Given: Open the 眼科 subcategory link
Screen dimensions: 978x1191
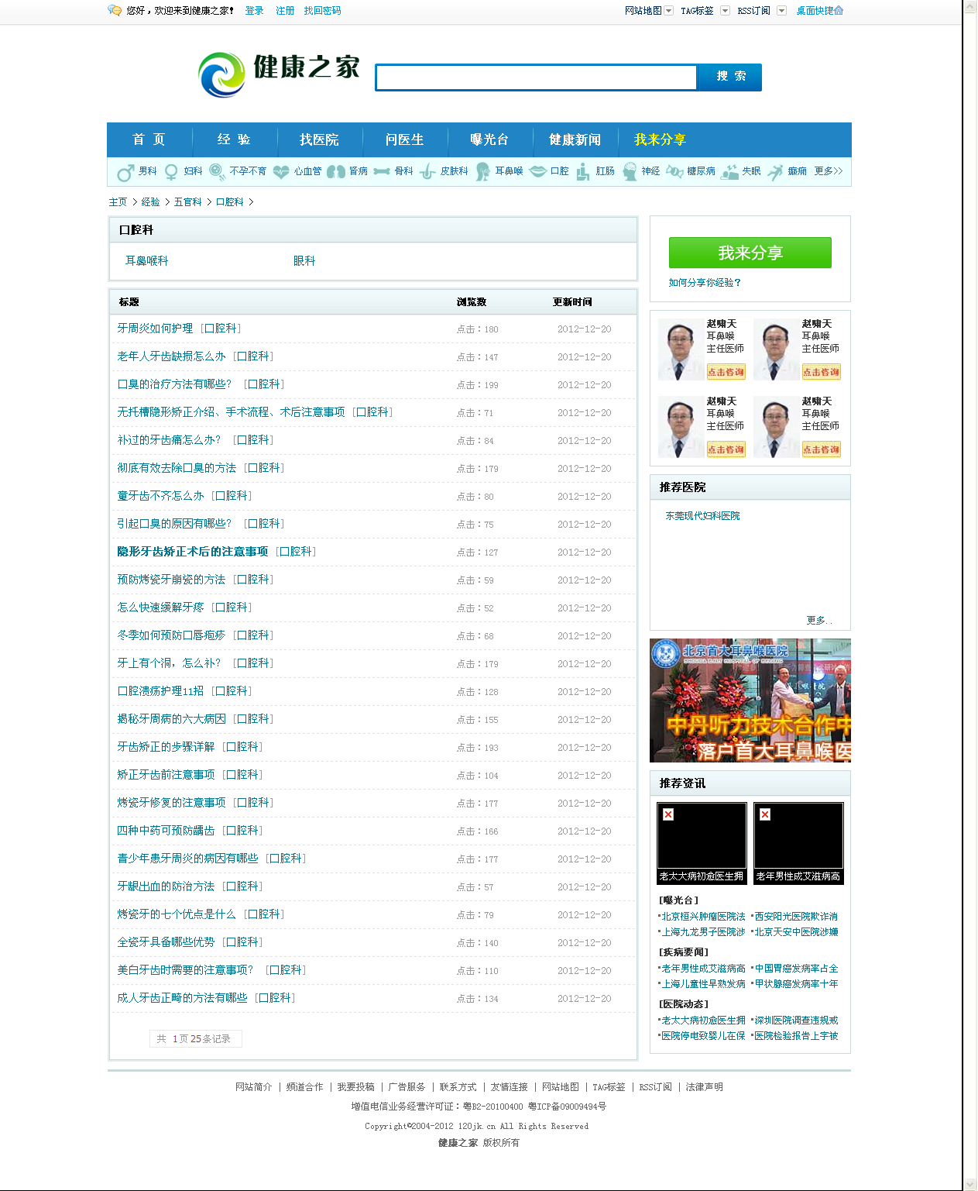Looking at the screenshot, I should pyautogui.click(x=304, y=261).
